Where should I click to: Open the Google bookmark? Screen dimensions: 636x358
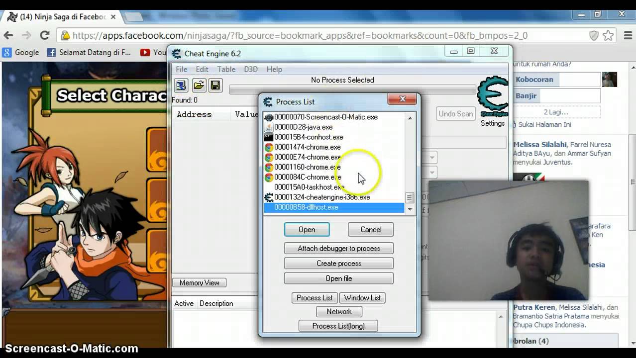tap(21, 52)
